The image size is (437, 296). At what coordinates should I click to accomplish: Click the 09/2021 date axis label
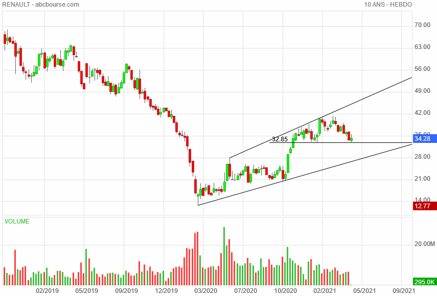click(x=404, y=291)
